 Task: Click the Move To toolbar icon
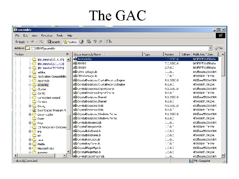coord(89,41)
